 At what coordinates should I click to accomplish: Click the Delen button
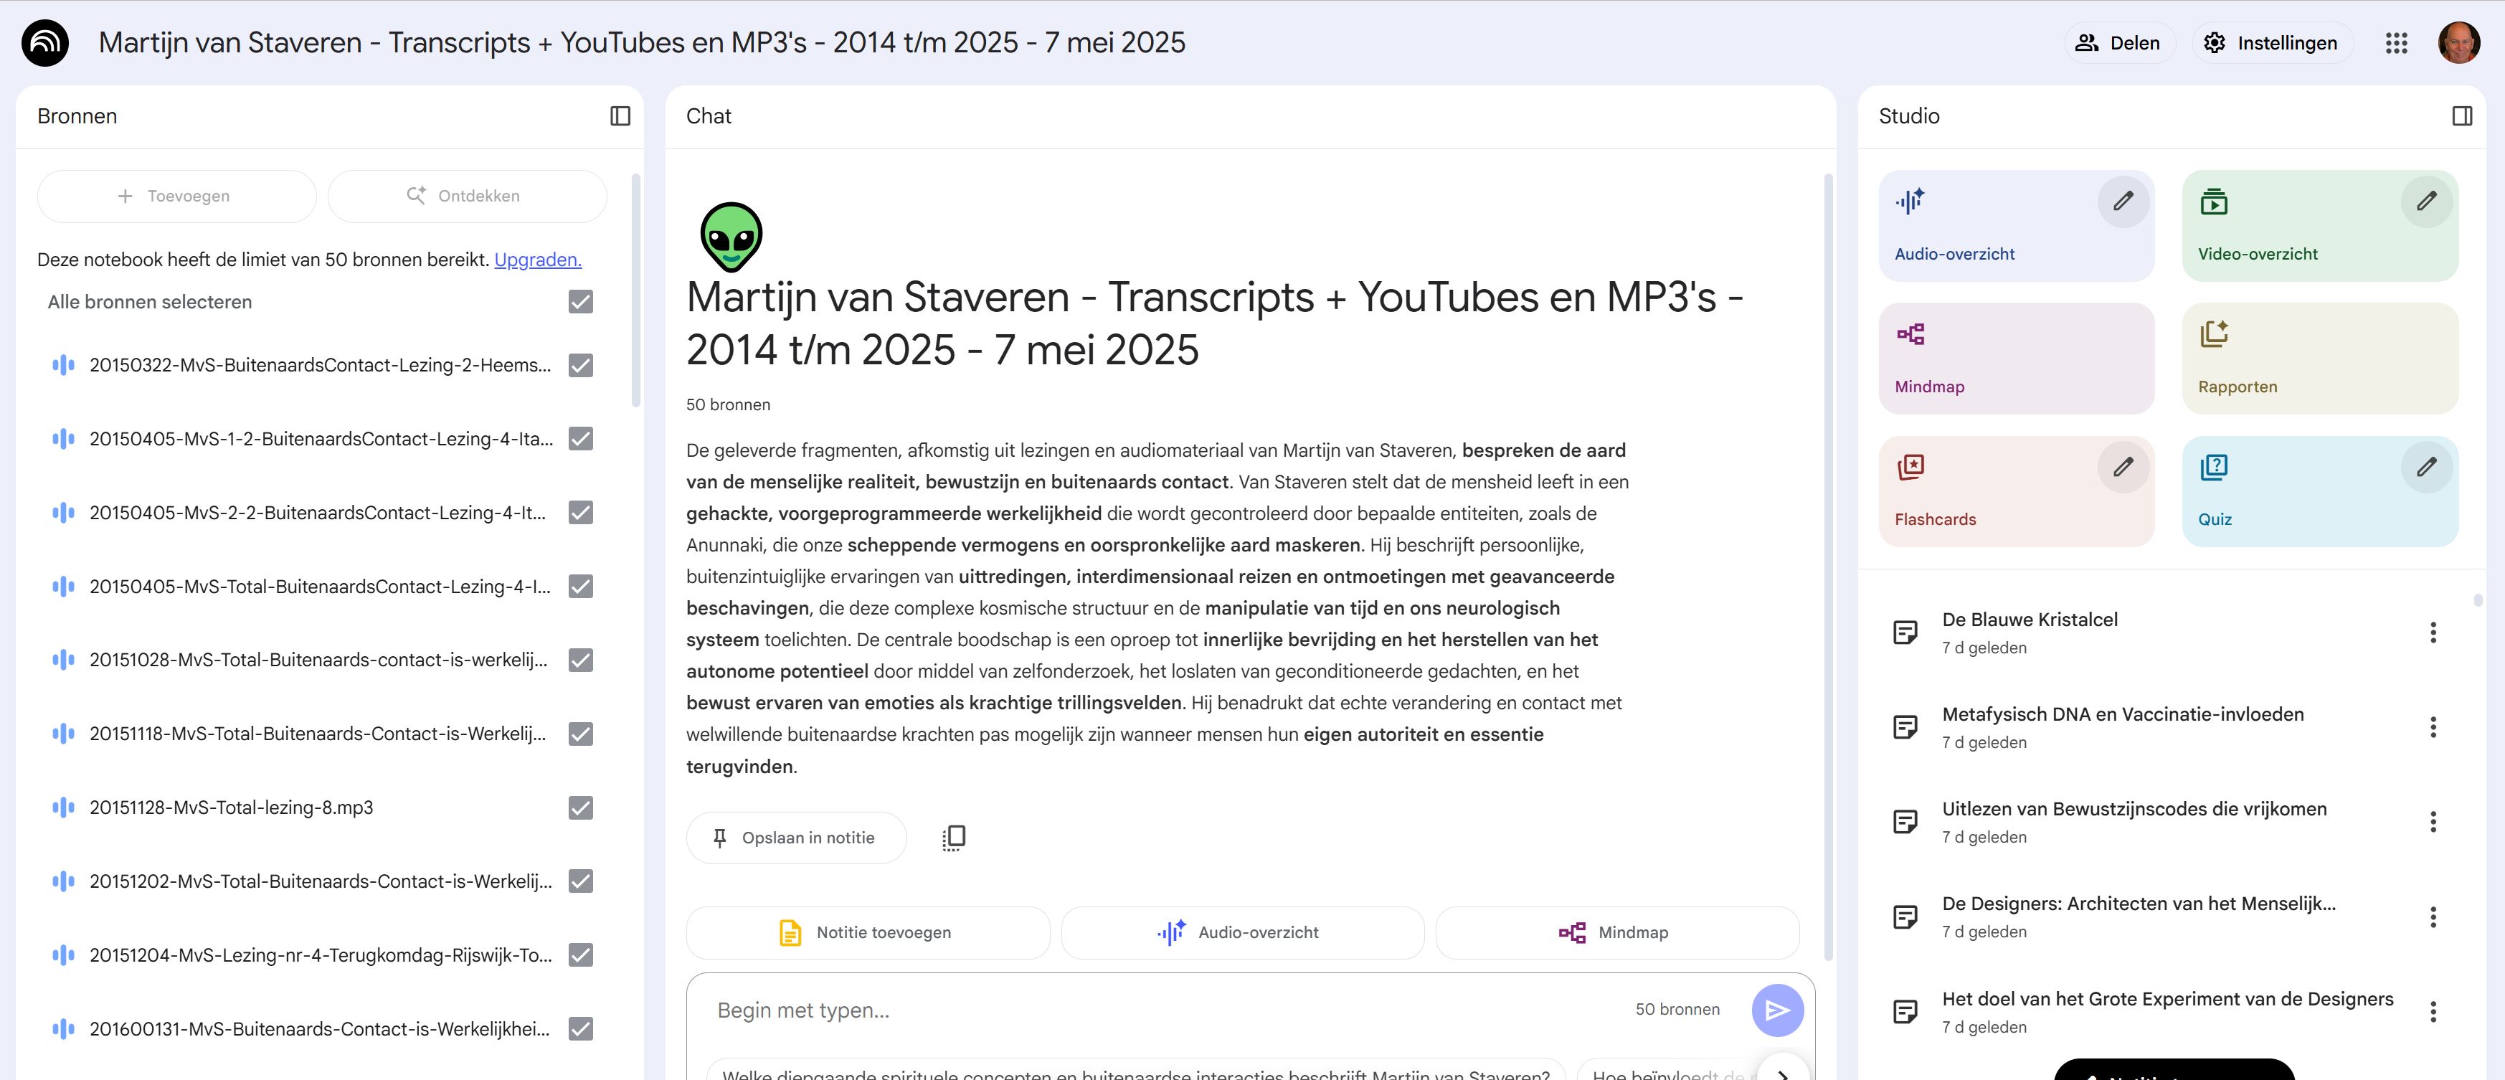2118,43
